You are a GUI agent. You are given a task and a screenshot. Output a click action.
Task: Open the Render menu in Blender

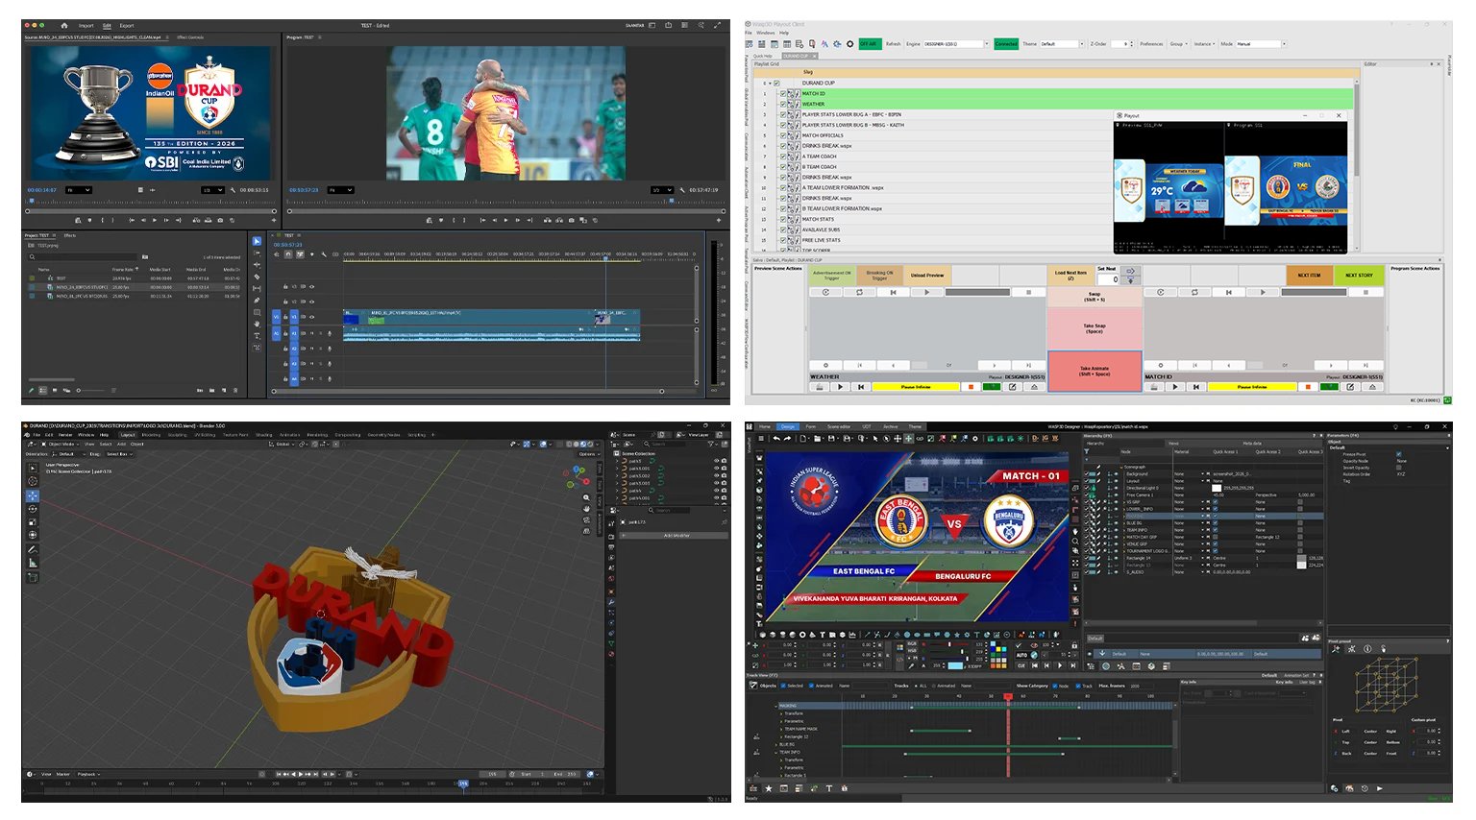pos(65,435)
